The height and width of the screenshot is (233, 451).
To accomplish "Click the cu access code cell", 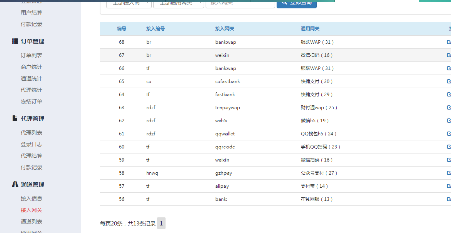I will pos(149,81).
